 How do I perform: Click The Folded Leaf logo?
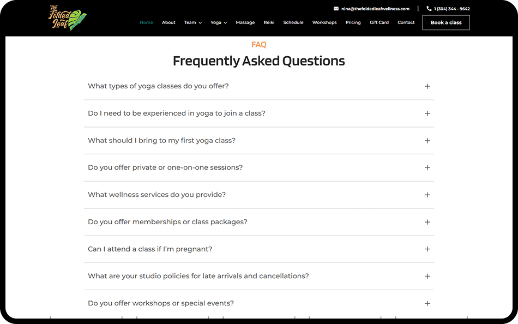[68, 18]
